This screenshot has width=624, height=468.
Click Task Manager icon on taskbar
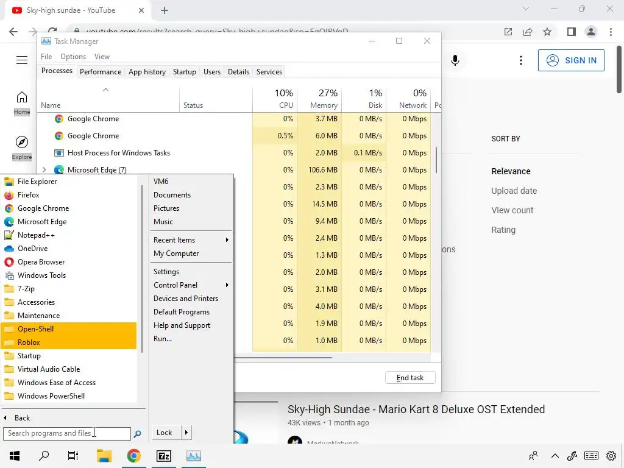pos(194,456)
